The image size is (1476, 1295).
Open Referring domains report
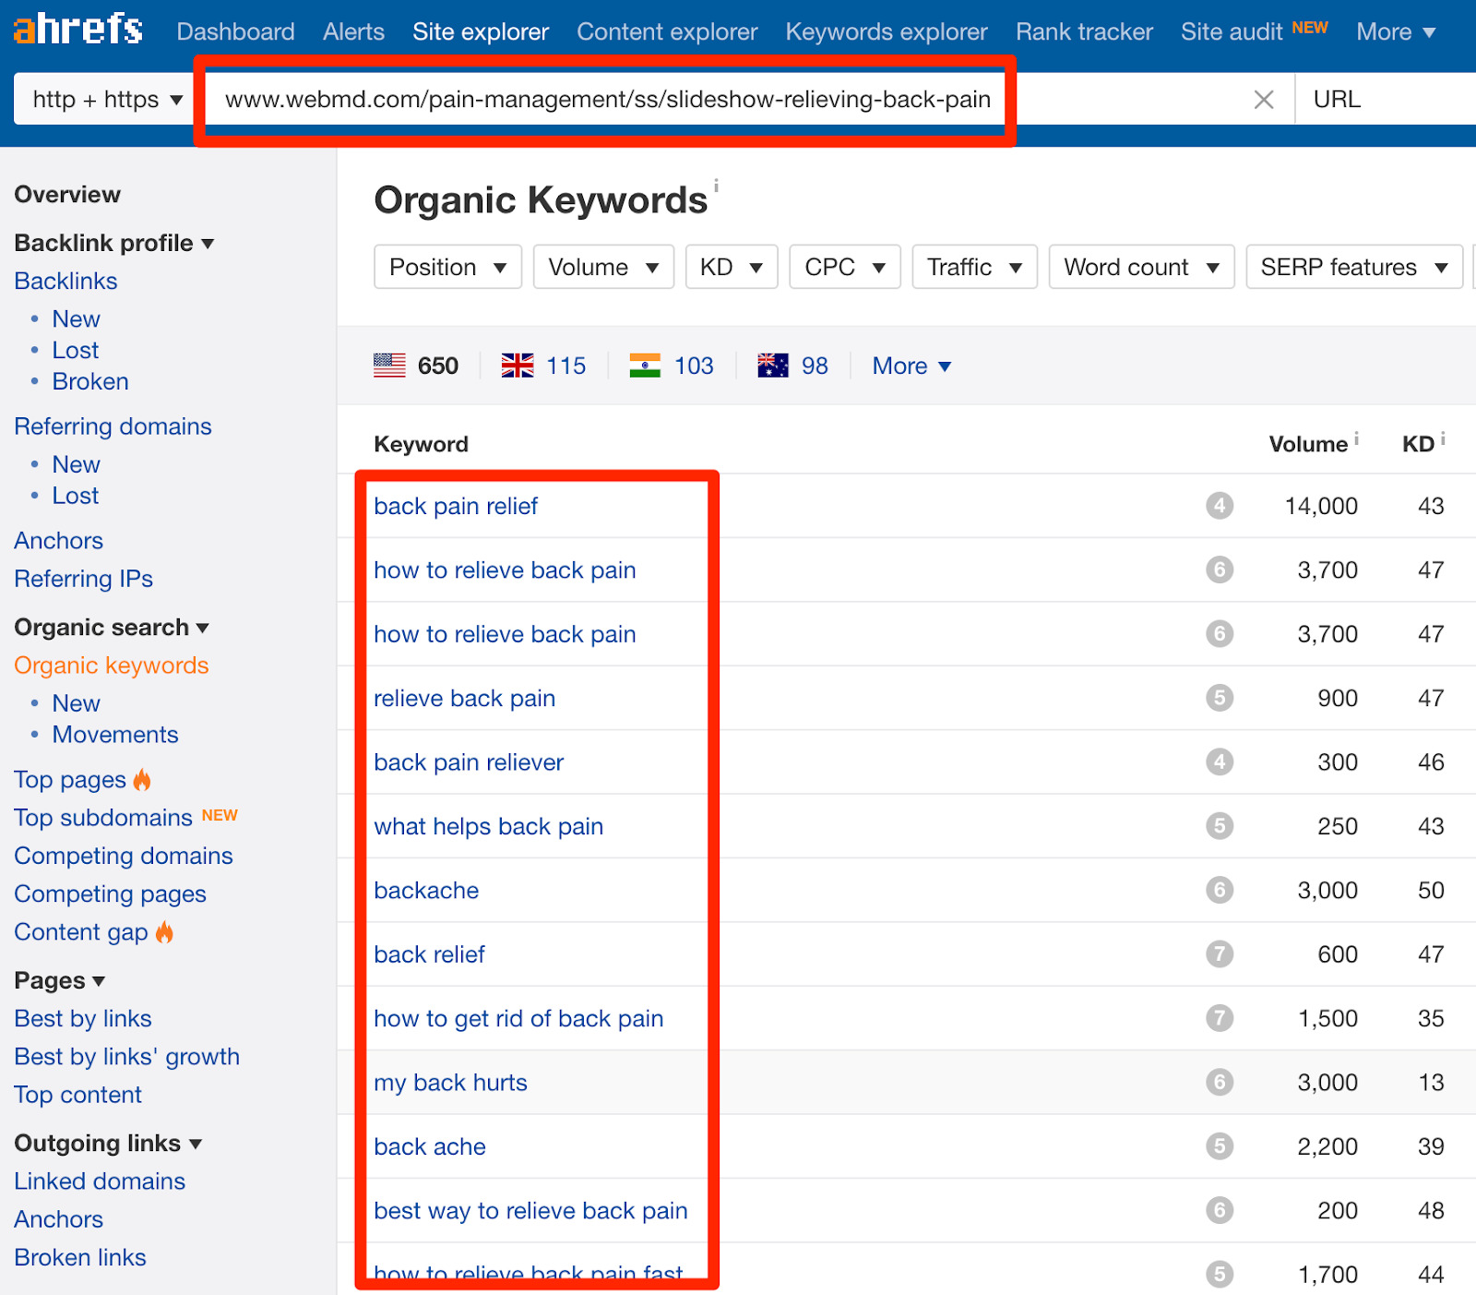(x=113, y=426)
